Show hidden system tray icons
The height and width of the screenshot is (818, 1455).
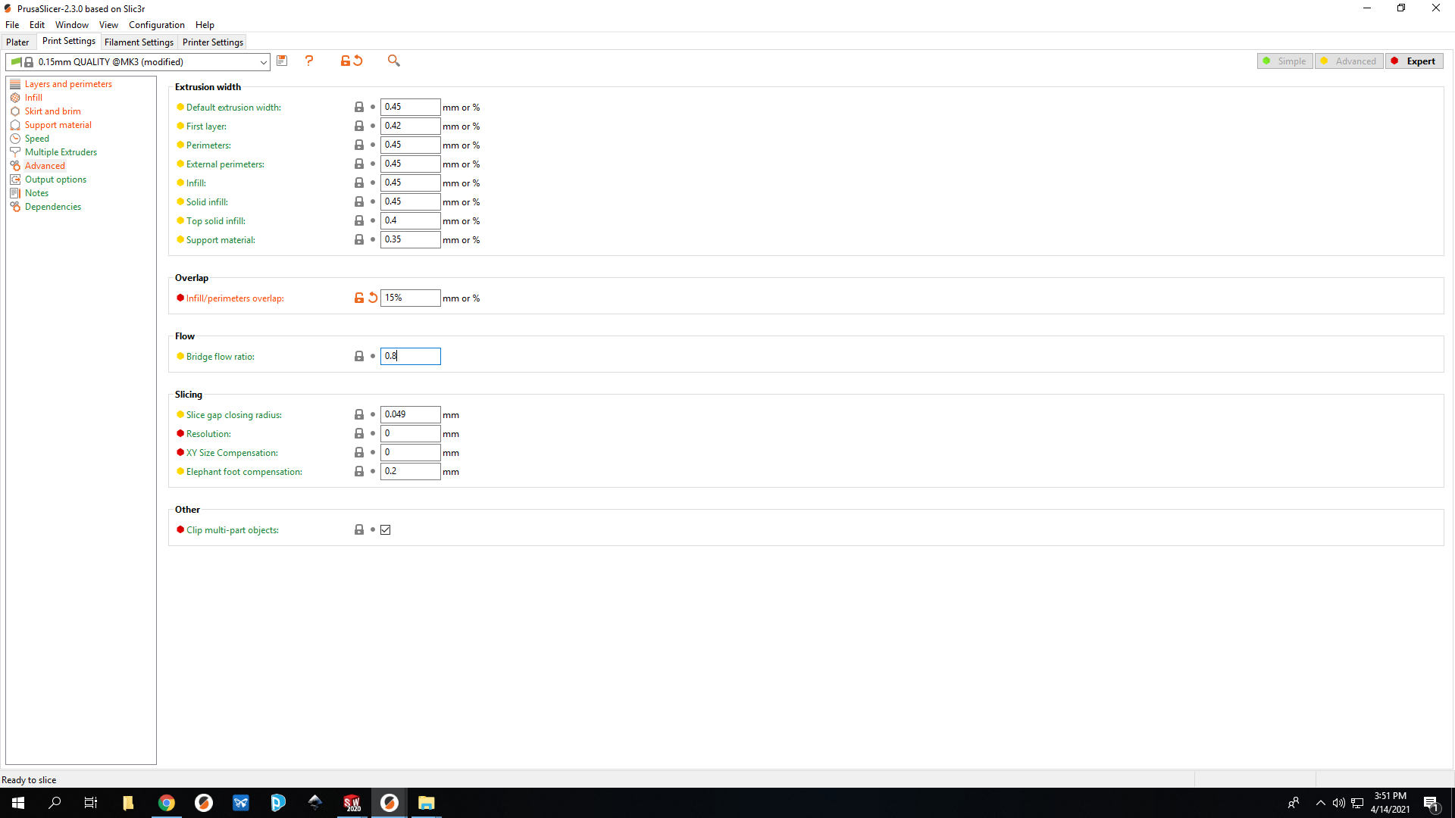point(1321,803)
